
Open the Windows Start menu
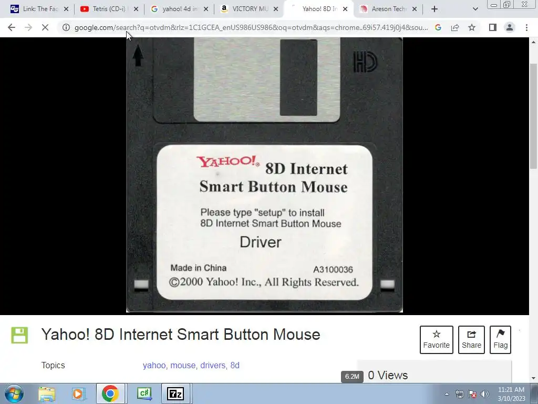[14, 393]
